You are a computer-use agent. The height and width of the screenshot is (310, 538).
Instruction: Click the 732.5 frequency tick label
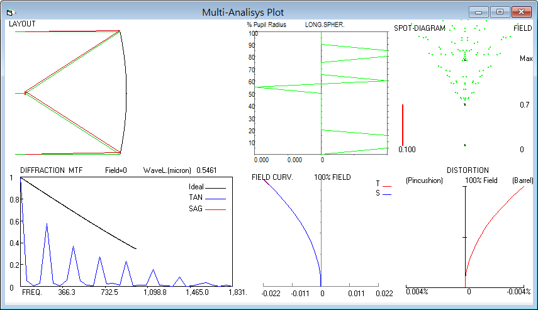click(109, 292)
